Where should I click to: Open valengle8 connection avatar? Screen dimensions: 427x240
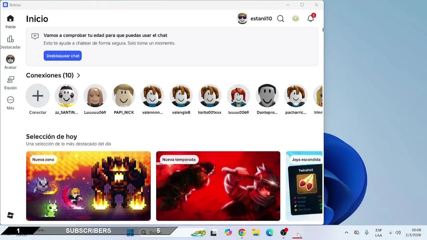181,96
